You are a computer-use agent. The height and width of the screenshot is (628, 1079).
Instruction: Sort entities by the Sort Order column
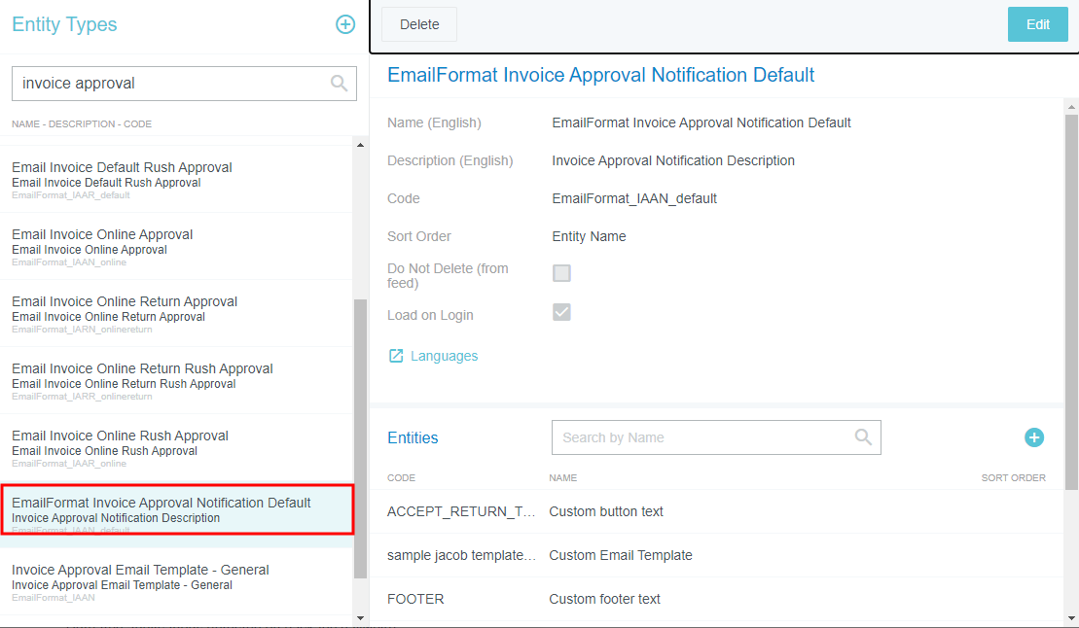pyautogui.click(x=1013, y=477)
